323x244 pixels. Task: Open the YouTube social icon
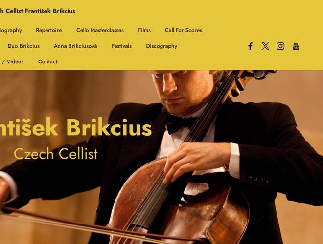click(296, 46)
